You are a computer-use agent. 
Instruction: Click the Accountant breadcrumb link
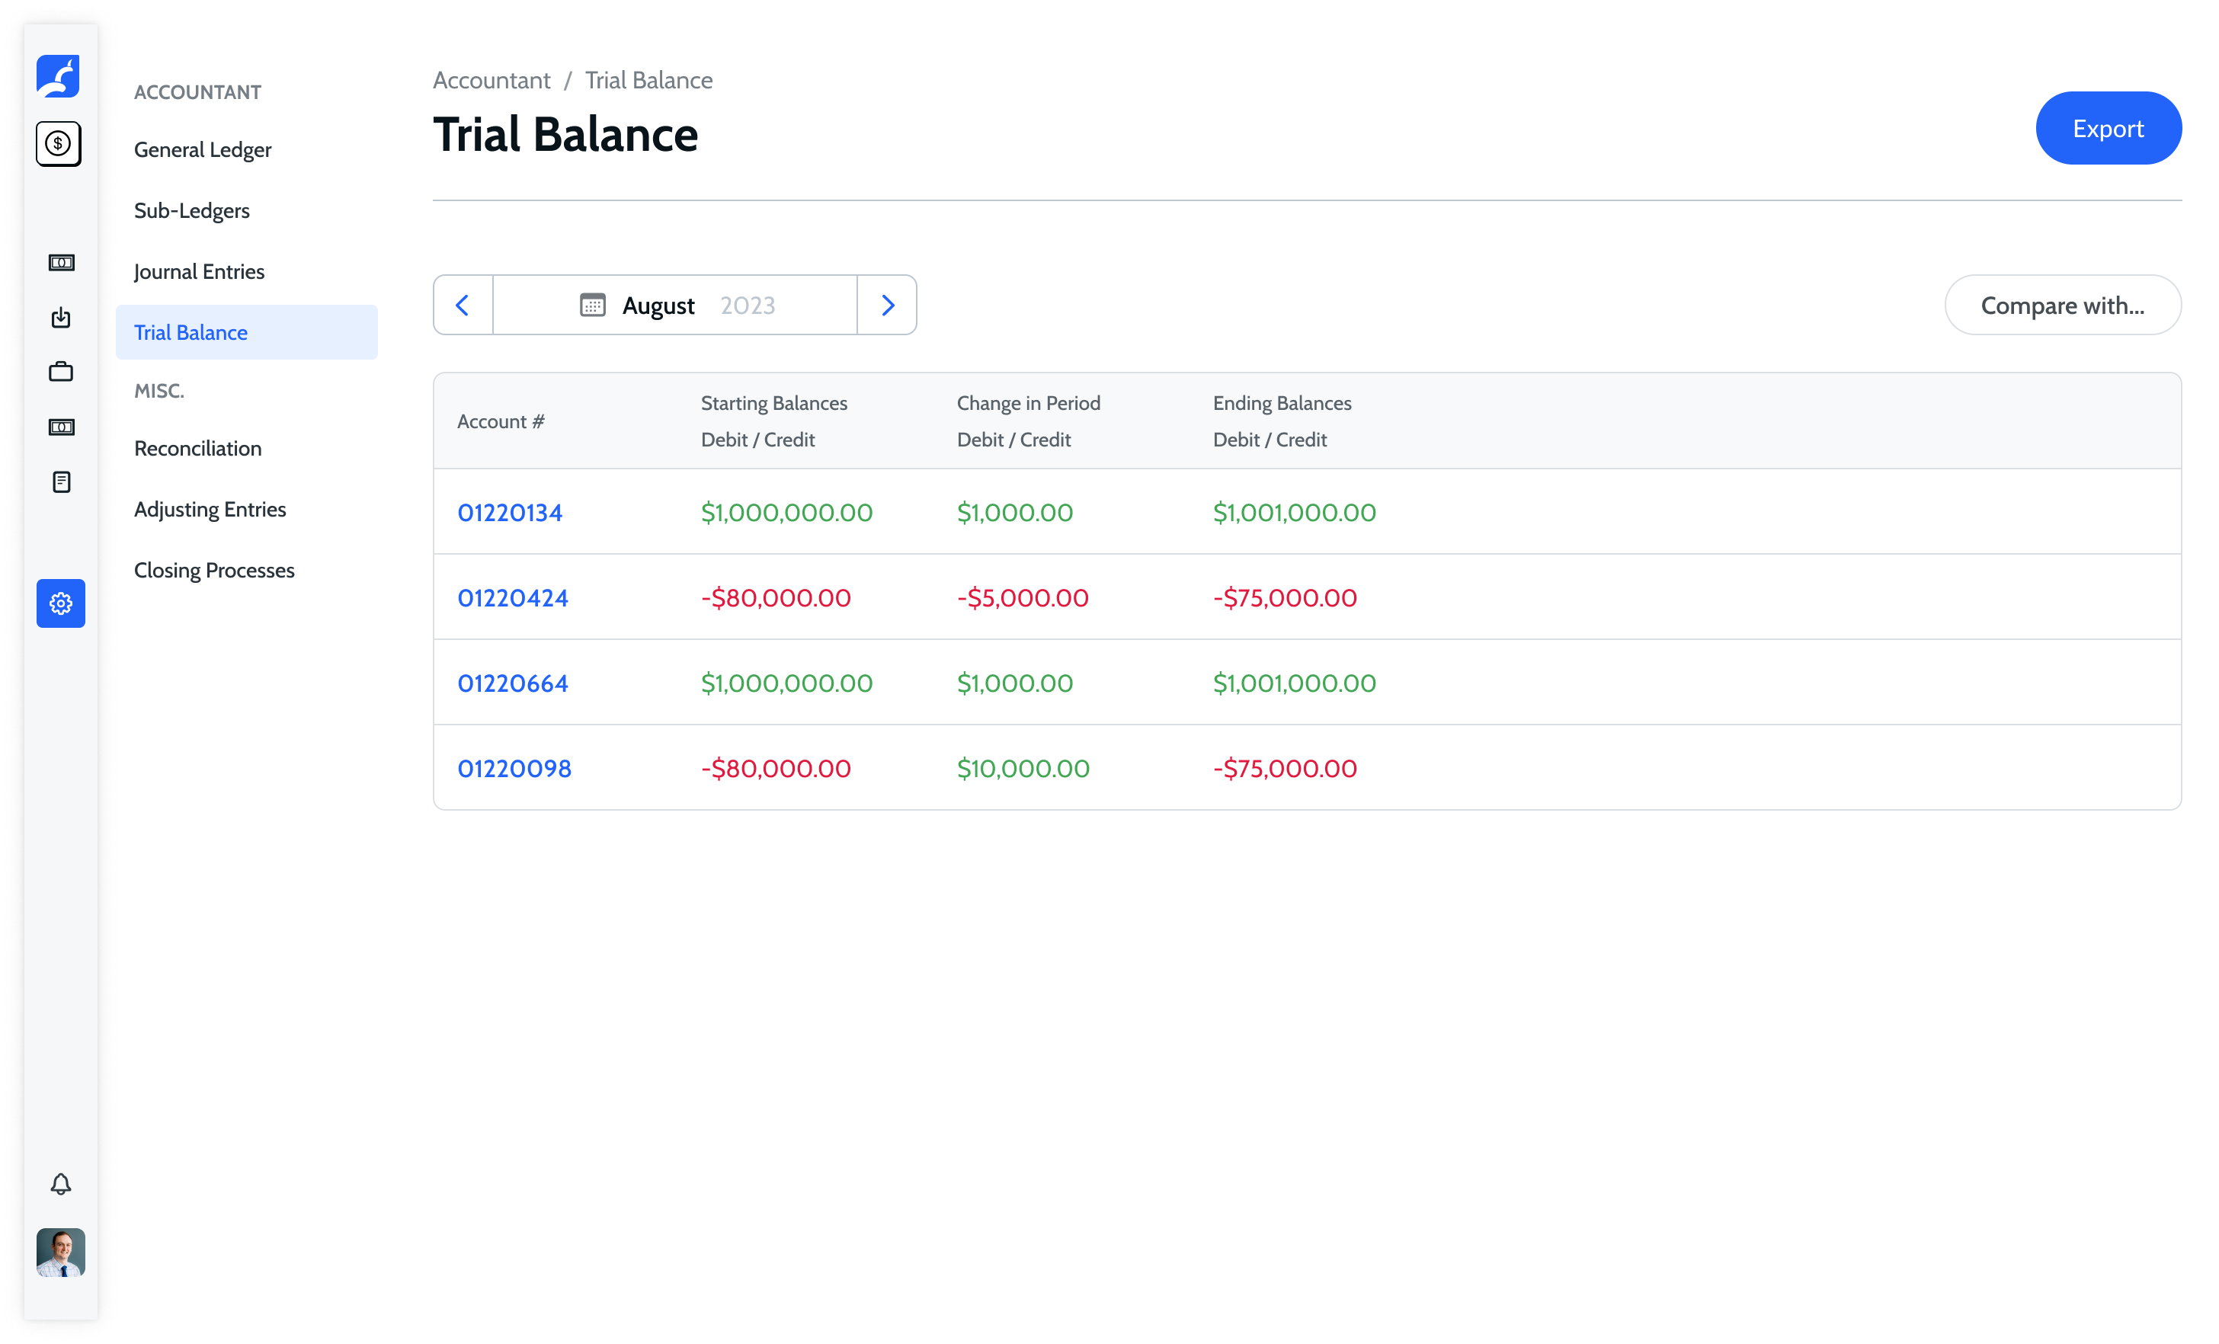pyautogui.click(x=492, y=80)
